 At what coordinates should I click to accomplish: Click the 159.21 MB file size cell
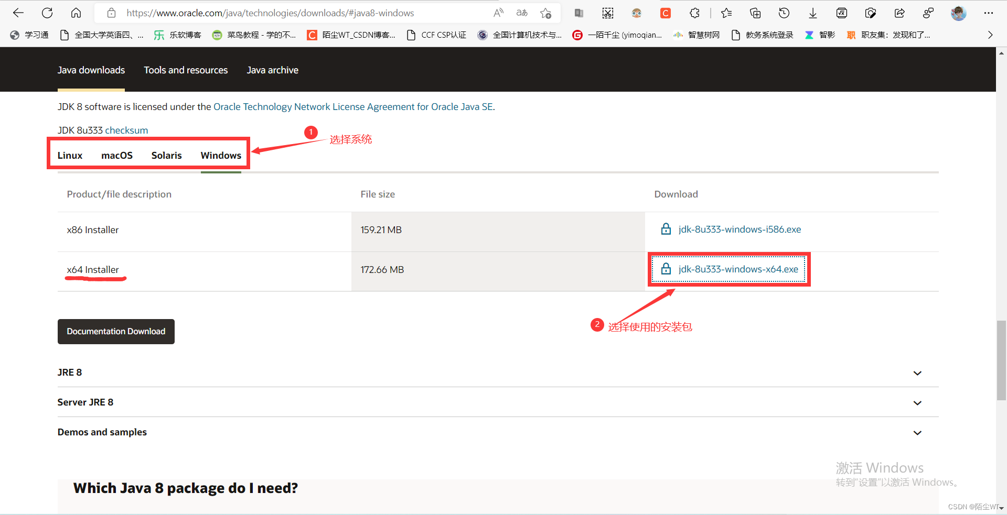coord(498,232)
